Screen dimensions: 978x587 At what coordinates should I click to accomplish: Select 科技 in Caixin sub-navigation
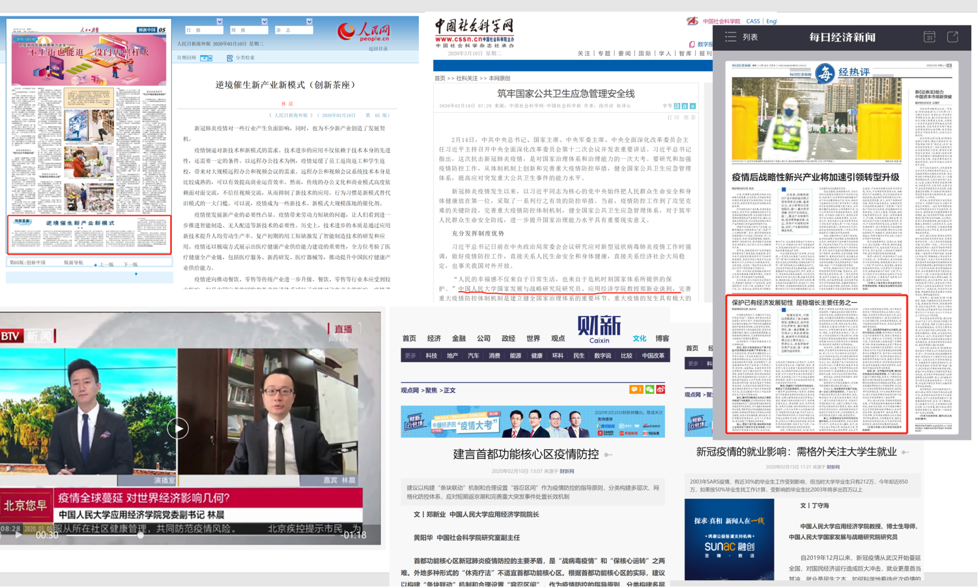(431, 356)
